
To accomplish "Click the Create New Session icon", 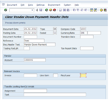I will click(x=92, y=10).
